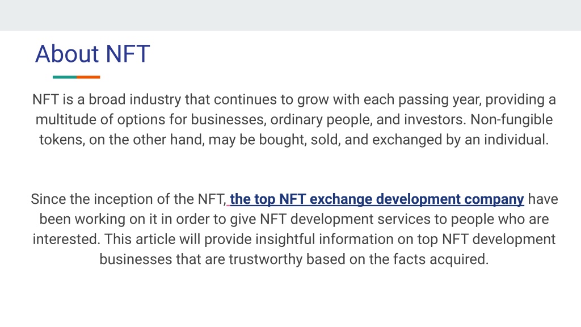This screenshot has width=581, height=327.
Task: Click the phrase Since the inception of the NFT
Action: 128,199
